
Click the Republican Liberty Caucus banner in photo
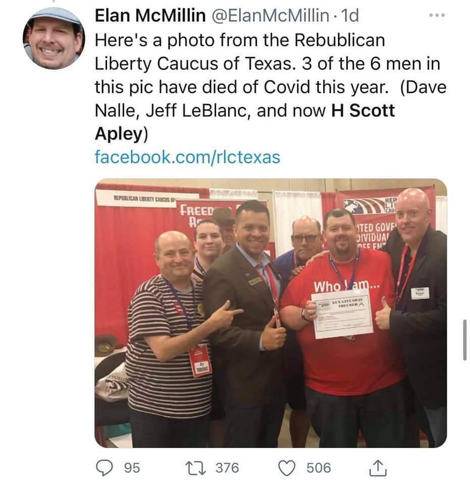coord(147,198)
